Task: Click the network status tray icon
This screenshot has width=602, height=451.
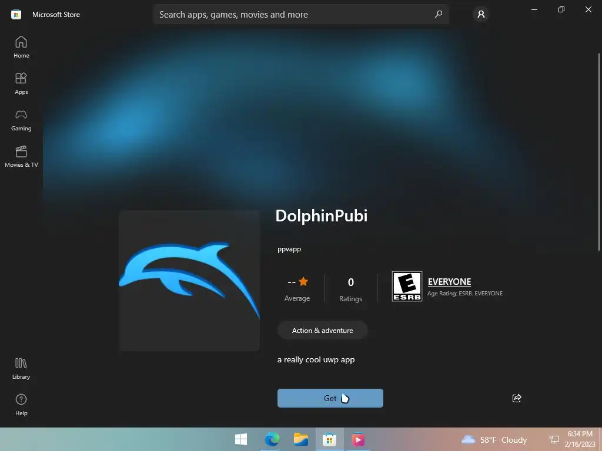Action: click(x=554, y=439)
